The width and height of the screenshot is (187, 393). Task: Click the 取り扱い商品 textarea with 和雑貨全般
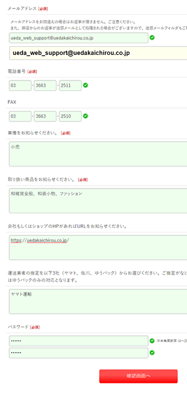(x=98, y=201)
